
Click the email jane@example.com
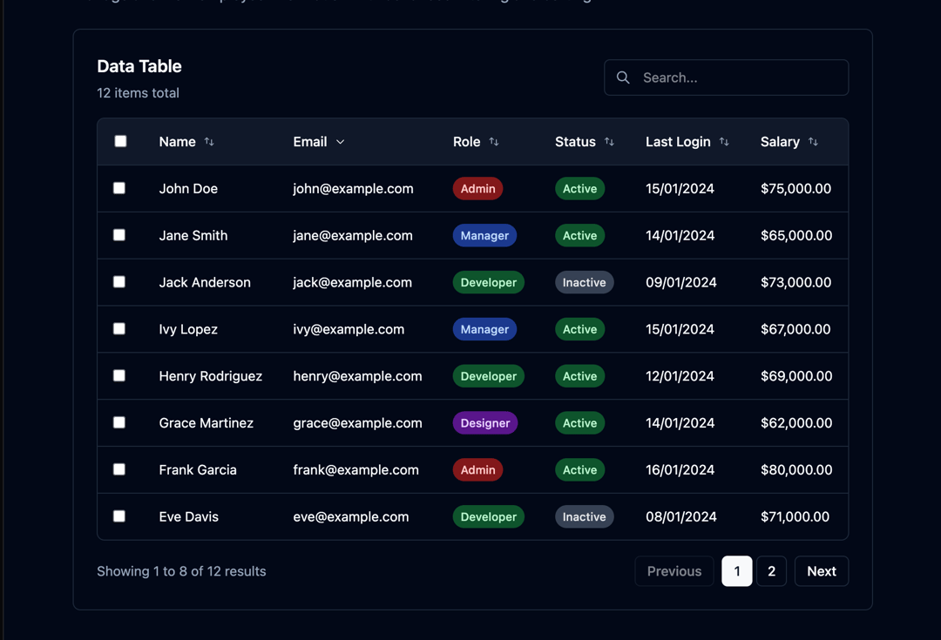(353, 235)
